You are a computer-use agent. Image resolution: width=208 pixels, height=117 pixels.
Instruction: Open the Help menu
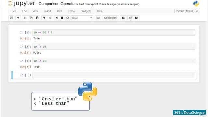[x=100, y=11]
